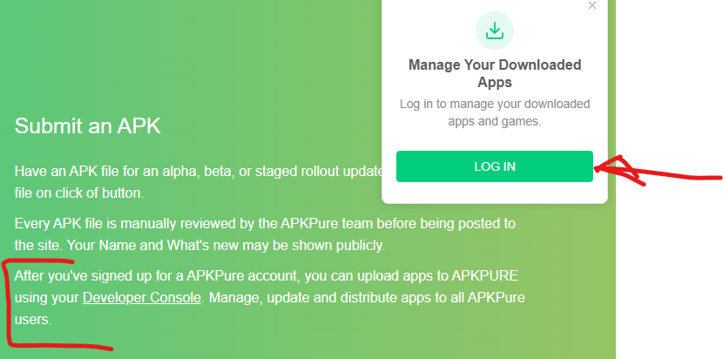Click the green download tray icon
The width and height of the screenshot is (723, 359).
[x=495, y=30]
